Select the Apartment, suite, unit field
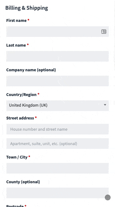The image size is (115, 207). click(x=57, y=144)
